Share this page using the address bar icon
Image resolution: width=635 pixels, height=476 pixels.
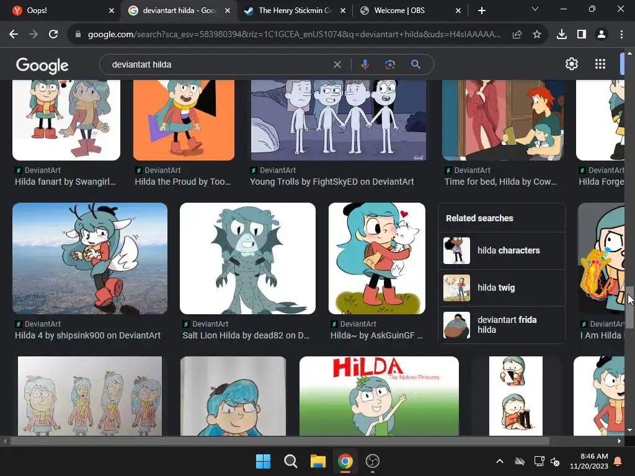click(517, 35)
